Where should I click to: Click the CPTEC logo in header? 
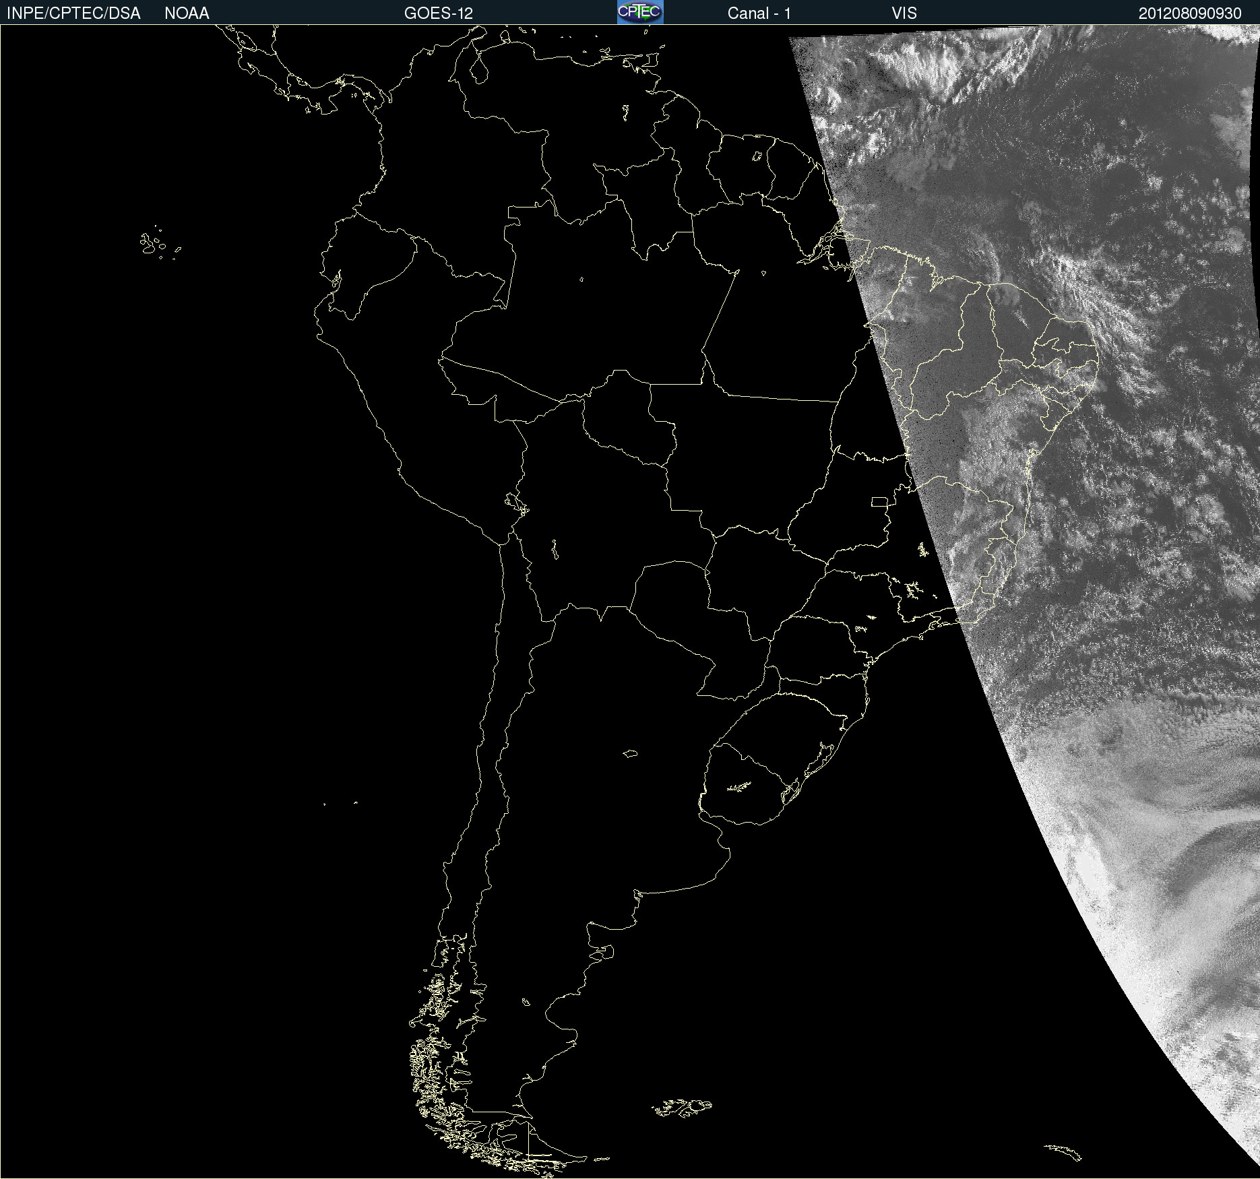coord(640,12)
